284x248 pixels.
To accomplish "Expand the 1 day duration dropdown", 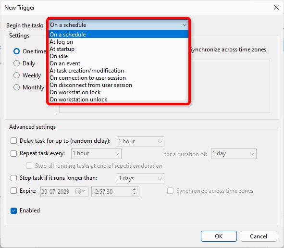I will point(234,154).
